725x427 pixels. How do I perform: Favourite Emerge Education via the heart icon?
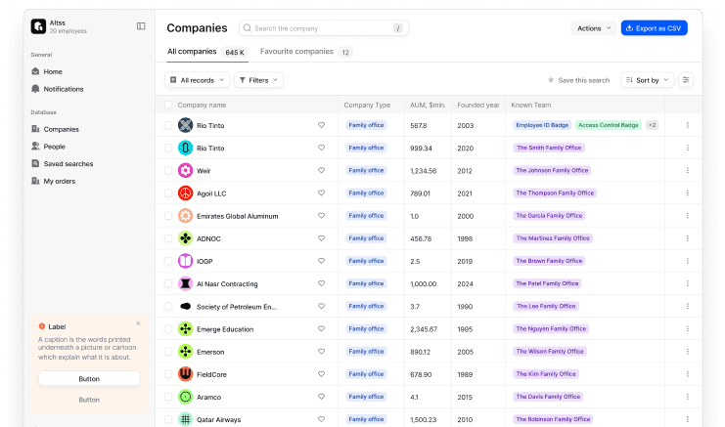point(321,328)
